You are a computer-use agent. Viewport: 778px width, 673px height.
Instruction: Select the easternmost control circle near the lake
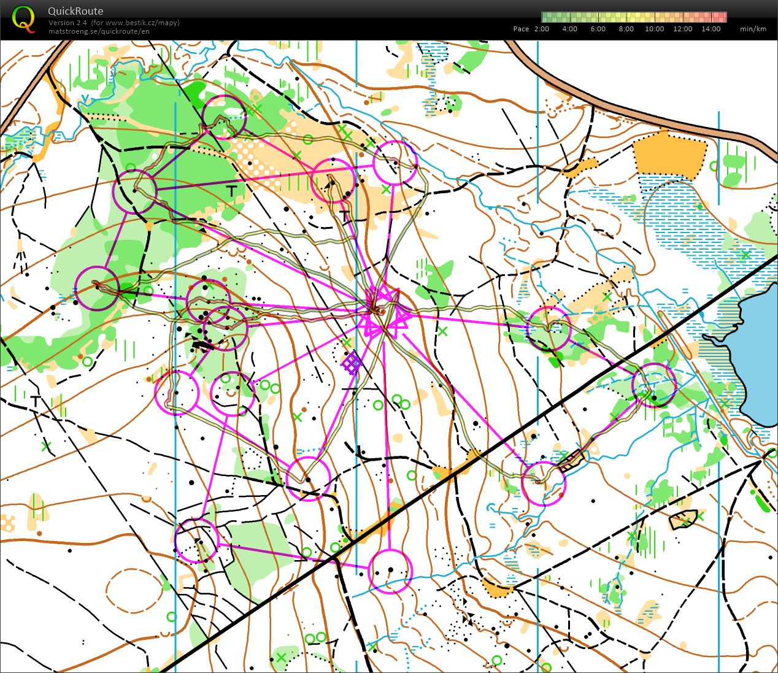click(x=653, y=385)
